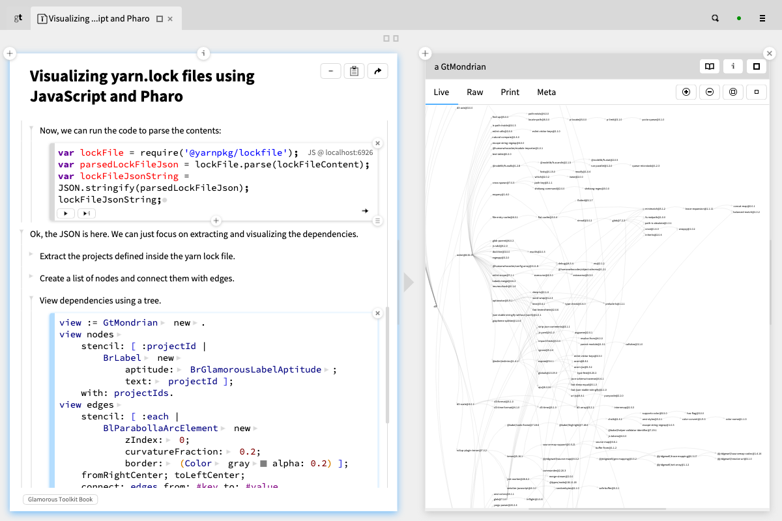
Task: Click the share arrow icon in page header
Action: click(378, 71)
